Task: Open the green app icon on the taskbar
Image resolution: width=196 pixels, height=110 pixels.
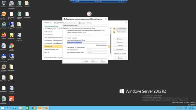Action: click(x=27, y=108)
